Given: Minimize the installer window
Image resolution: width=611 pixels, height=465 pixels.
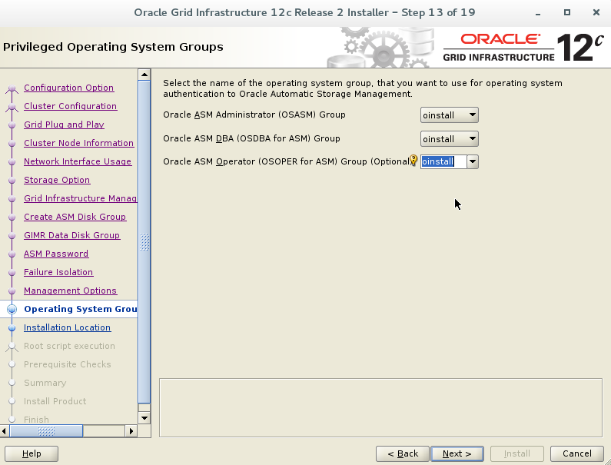Looking at the screenshot, I should [x=538, y=13].
